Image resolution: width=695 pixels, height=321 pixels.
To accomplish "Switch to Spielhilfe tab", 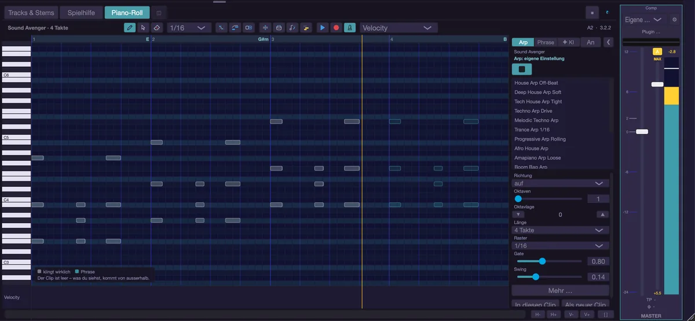I will coord(82,13).
